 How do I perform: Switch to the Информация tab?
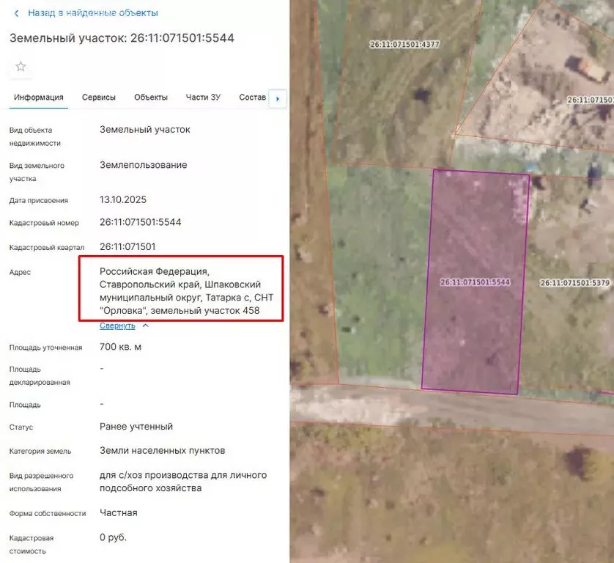(x=39, y=97)
